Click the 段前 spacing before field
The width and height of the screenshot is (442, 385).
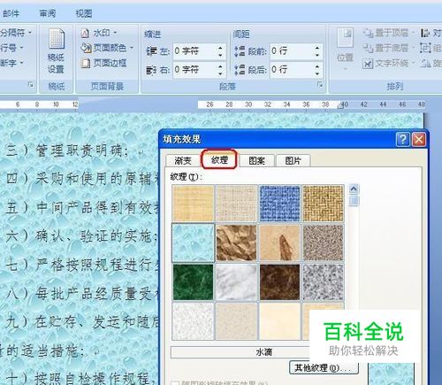[292, 51]
